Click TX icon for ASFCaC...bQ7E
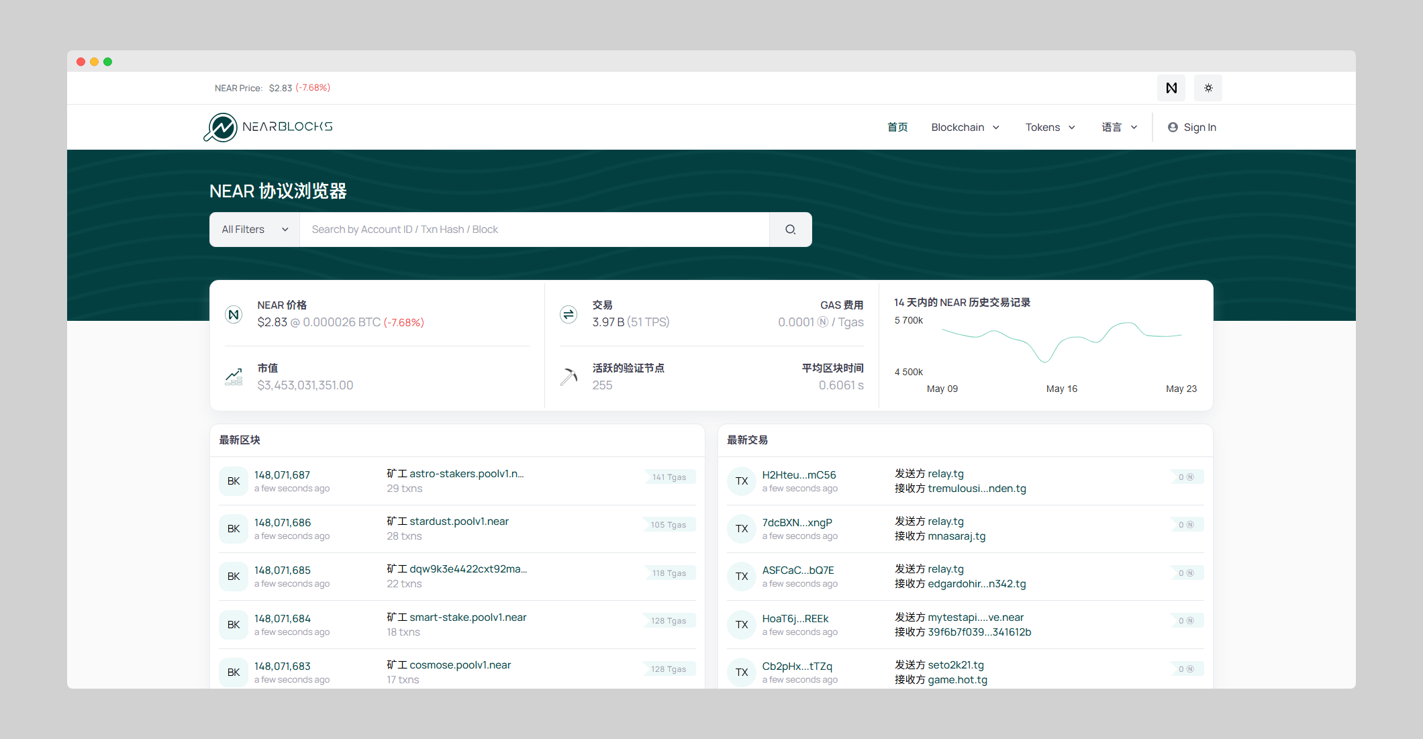Image resolution: width=1423 pixels, height=739 pixels. tap(742, 577)
